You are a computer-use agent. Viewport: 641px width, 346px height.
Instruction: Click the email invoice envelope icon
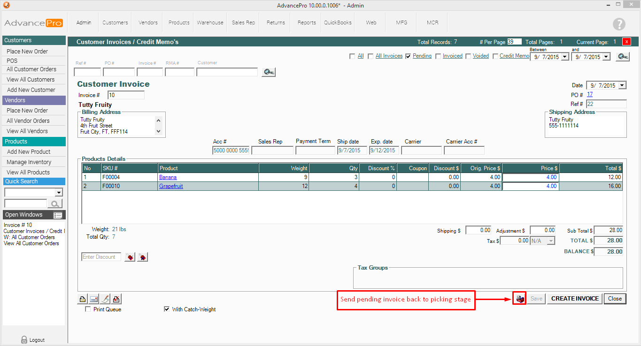click(93, 299)
